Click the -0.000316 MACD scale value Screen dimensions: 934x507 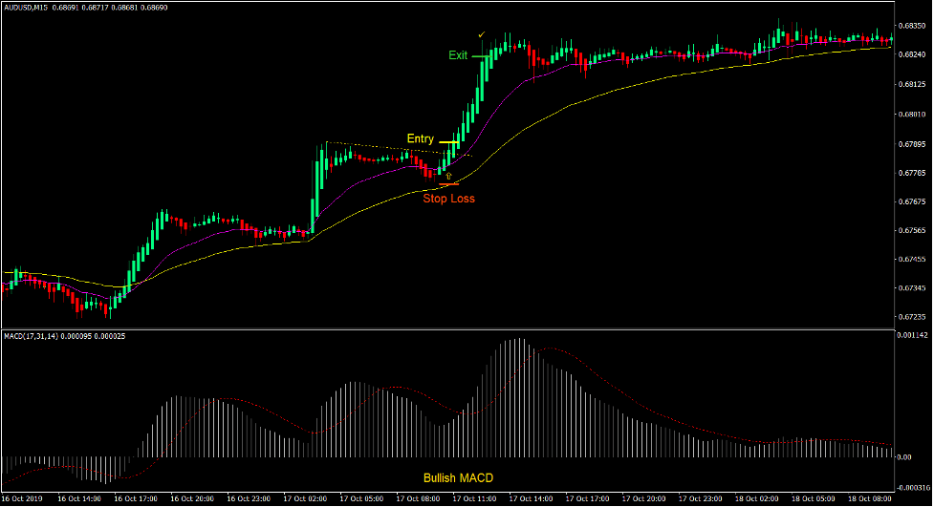(x=913, y=486)
